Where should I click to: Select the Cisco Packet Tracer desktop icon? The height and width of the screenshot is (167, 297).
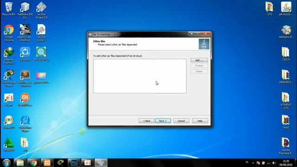pyautogui.click(x=9, y=78)
